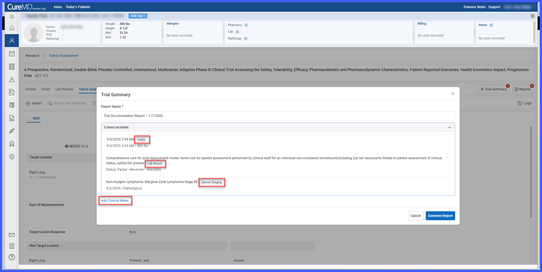Tick the checkbox next to test
The width and height of the screenshot is (542, 272).
pyautogui.click(x=29, y=118)
